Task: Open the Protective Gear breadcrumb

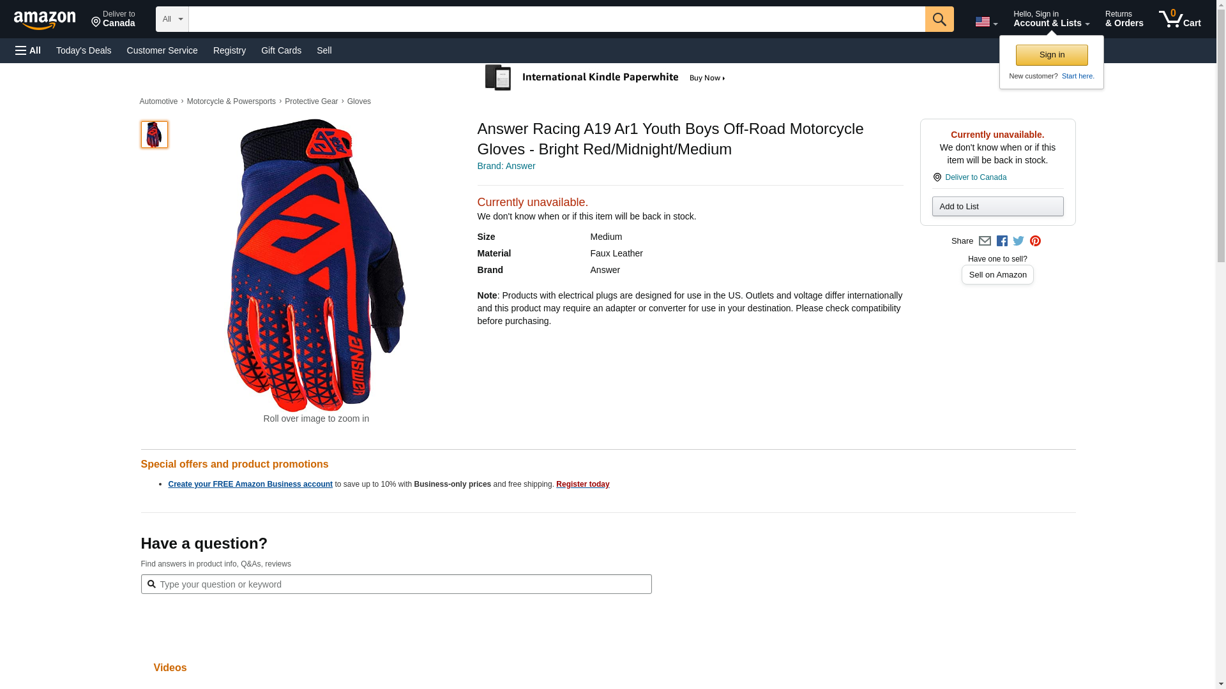Action: point(311,101)
